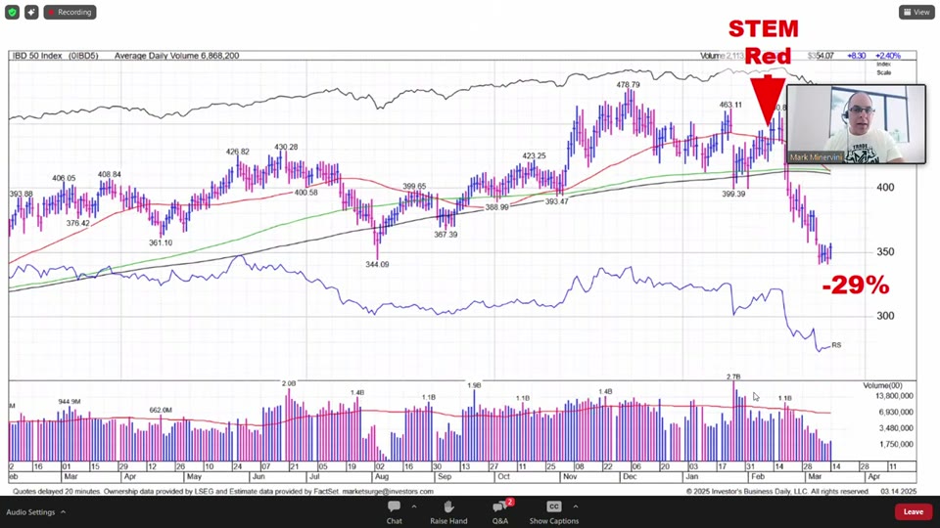Click the 3,480,000 volume scale value
The height and width of the screenshot is (528, 940).
[896, 428]
